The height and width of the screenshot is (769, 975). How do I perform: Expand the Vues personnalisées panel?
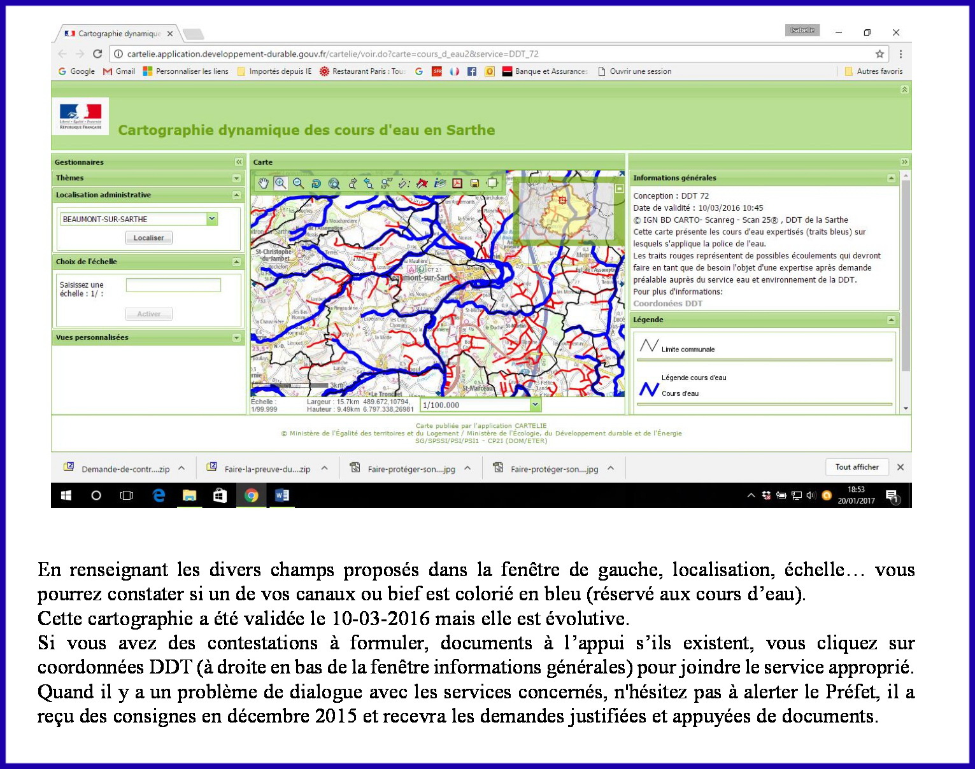point(236,338)
